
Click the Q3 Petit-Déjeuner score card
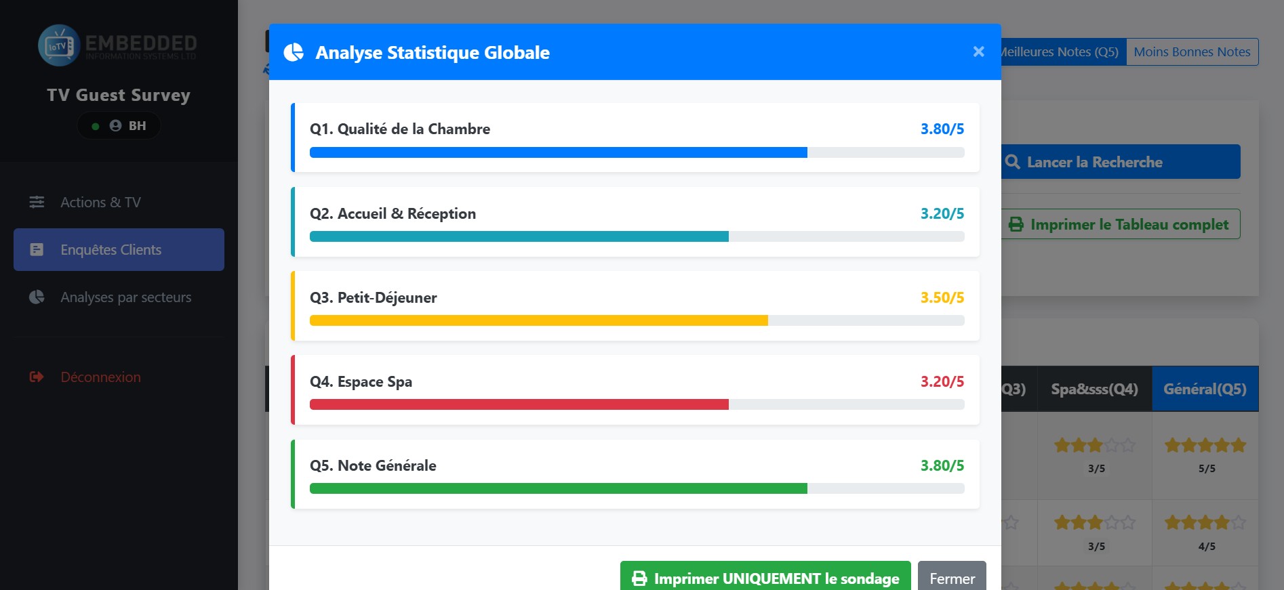[x=635, y=305]
